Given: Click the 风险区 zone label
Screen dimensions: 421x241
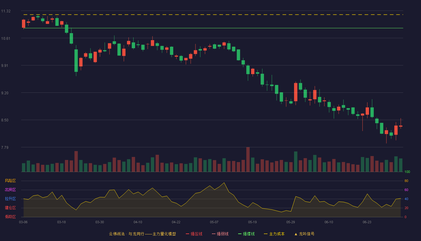Looking at the screenshot, I should pos(10,181).
